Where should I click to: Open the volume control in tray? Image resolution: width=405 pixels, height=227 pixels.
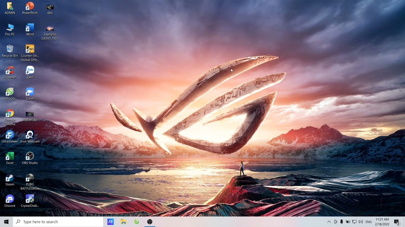[361, 222]
